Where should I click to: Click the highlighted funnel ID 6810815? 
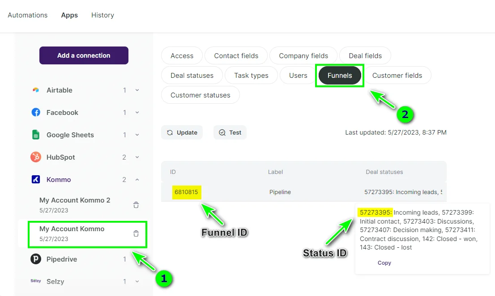[x=187, y=192]
